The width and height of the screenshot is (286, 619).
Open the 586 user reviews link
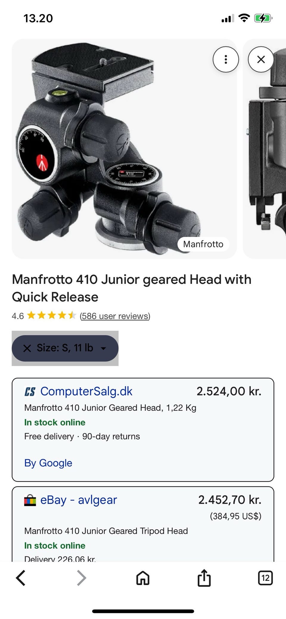[115, 316]
